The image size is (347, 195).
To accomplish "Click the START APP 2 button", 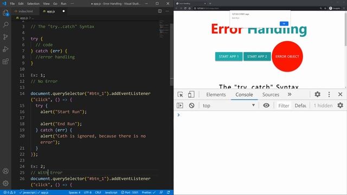I will pos(257,56).
